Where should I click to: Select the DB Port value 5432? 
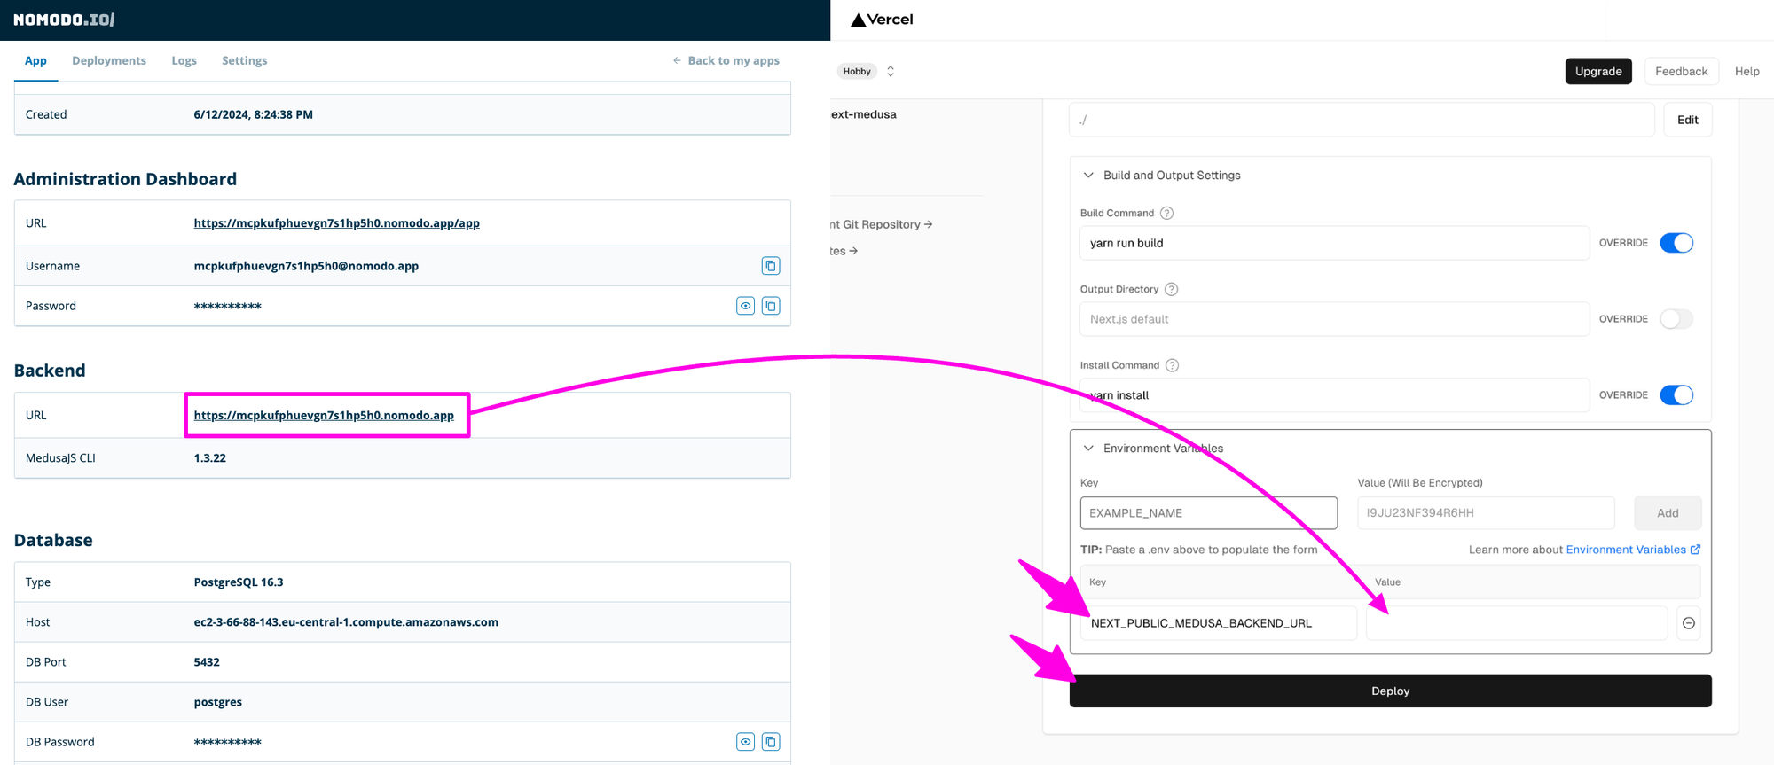click(207, 662)
